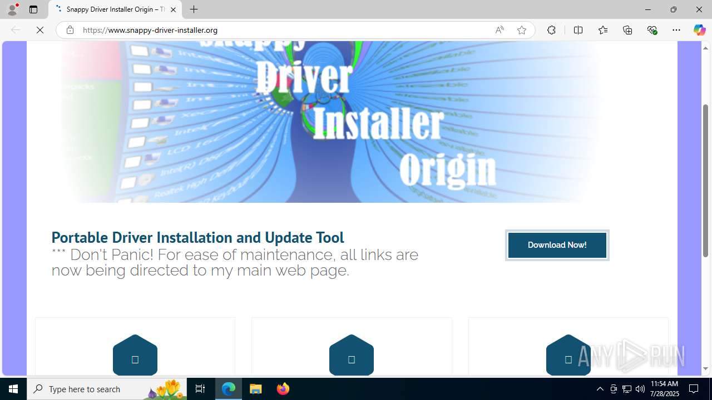Viewport: 712px width, 400px height.
Task: Click the middle hexagon feature icon
Action: [x=352, y=356]
